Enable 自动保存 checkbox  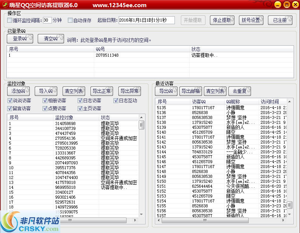70,20
